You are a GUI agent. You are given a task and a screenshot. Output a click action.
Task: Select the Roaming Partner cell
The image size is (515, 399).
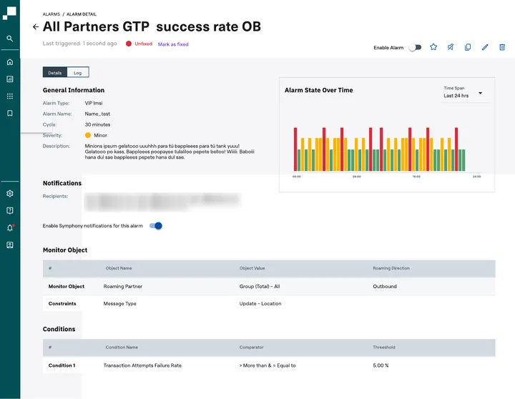123,286
